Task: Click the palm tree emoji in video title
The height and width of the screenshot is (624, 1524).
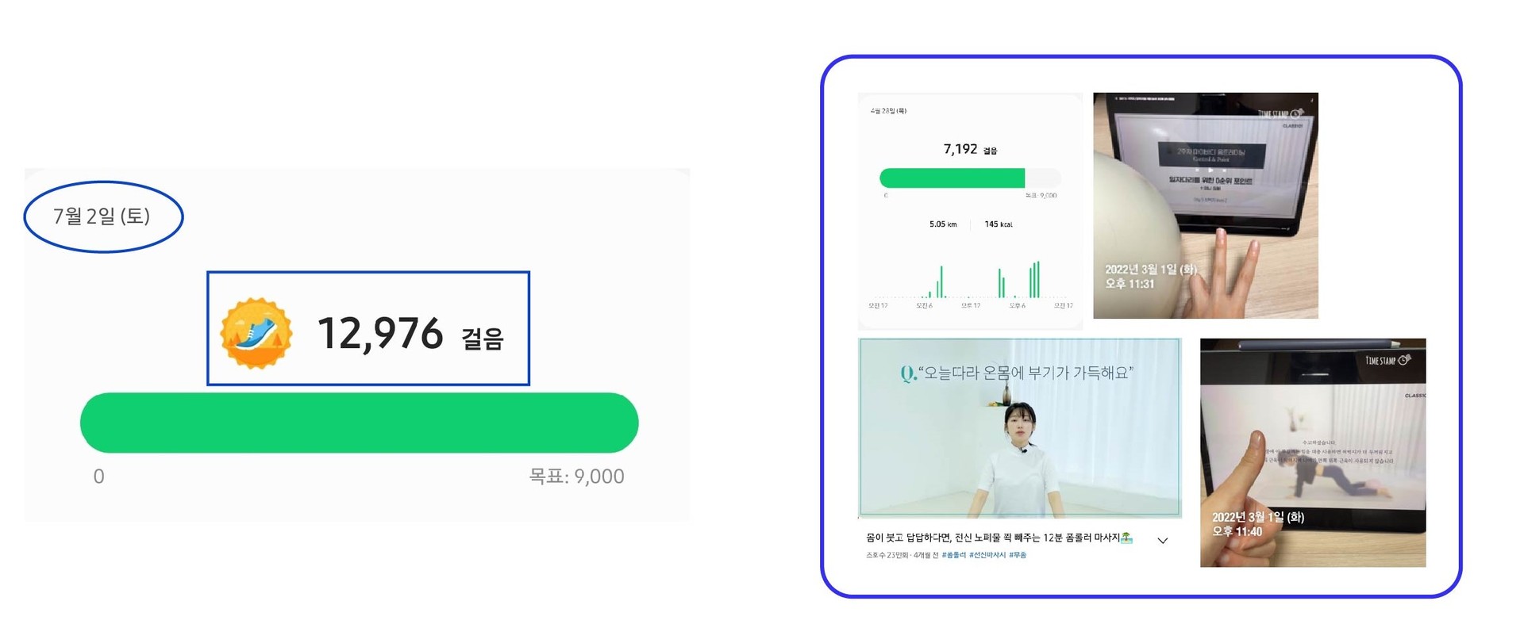Action: coord(1126,538)
